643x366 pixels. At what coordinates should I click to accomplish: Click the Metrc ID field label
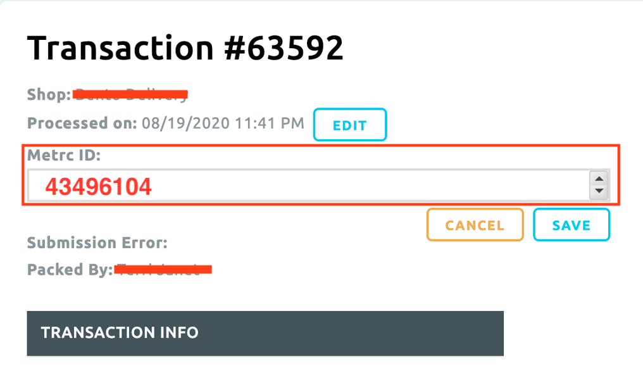[x=61, y=155]
